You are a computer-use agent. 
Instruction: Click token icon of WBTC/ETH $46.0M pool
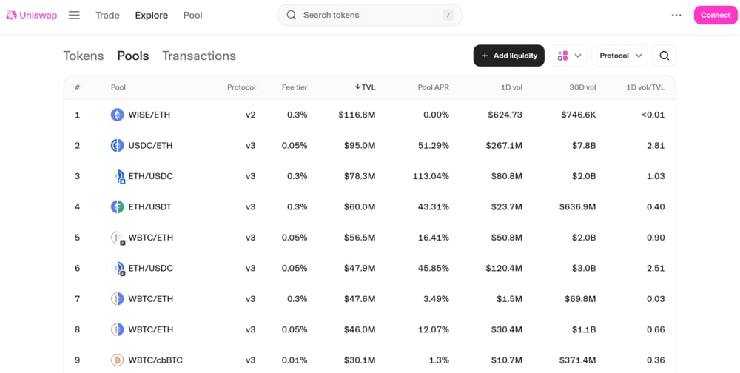pos(117,329)
